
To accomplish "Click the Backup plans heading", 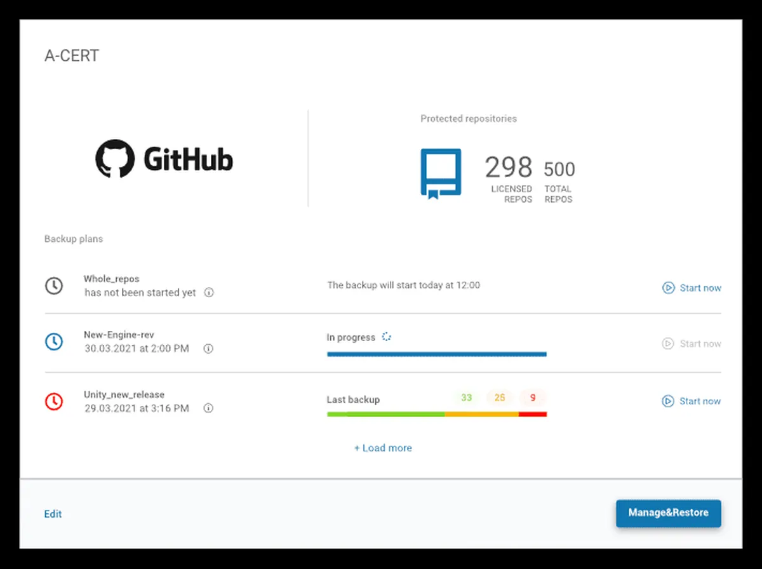I will click(x=74, y=239).
